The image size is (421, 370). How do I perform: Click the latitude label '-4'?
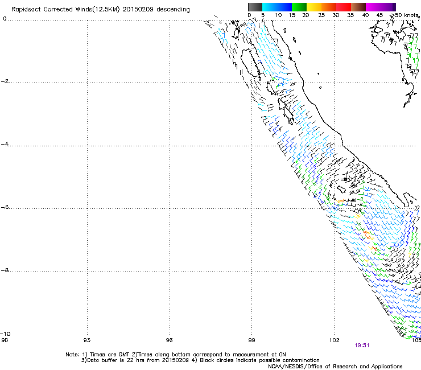click(5, 144)
